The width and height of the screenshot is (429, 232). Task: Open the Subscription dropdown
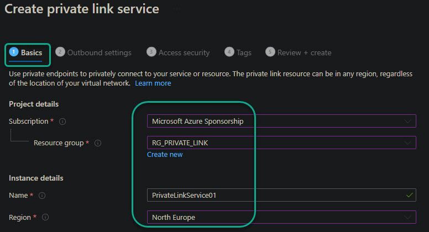pyautogui.click(x=281, y=121)
